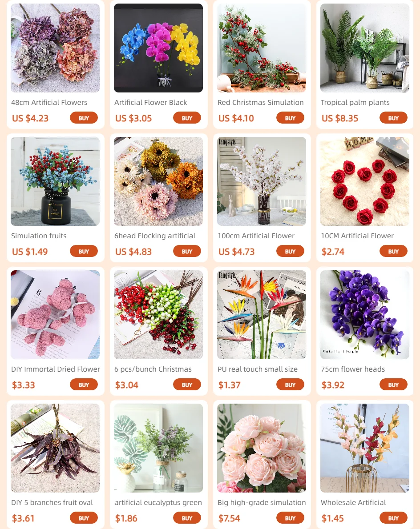Open the purple orchid product image
Viewport: 420px width, 529px height.
coord(365,314)
